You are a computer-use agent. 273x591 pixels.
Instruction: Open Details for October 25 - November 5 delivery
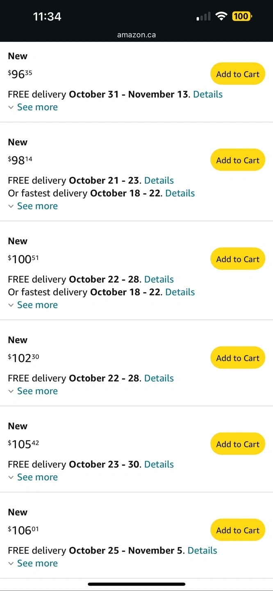(202, 551)
